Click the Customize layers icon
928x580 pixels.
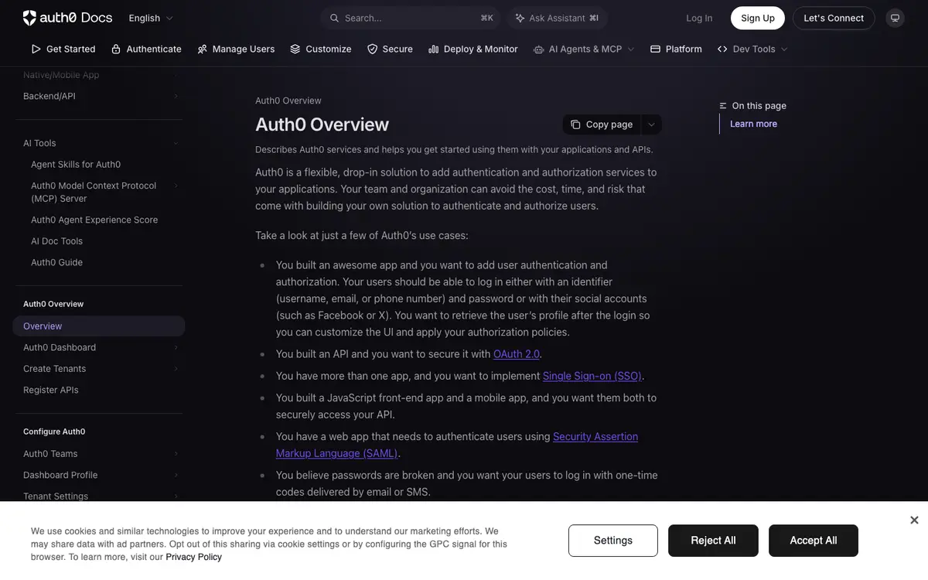pyautogui.click(x=295, y=49)
